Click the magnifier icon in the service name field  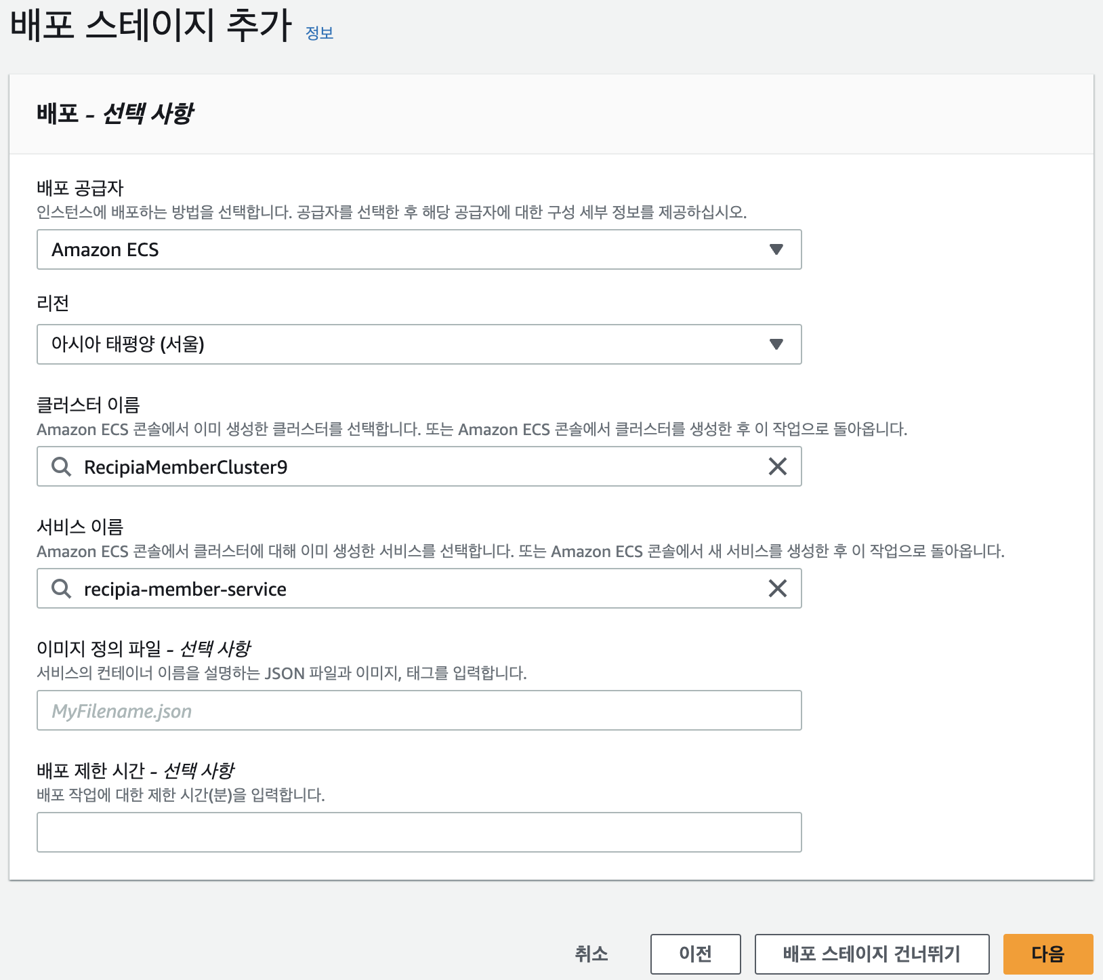tap(61, 588)
